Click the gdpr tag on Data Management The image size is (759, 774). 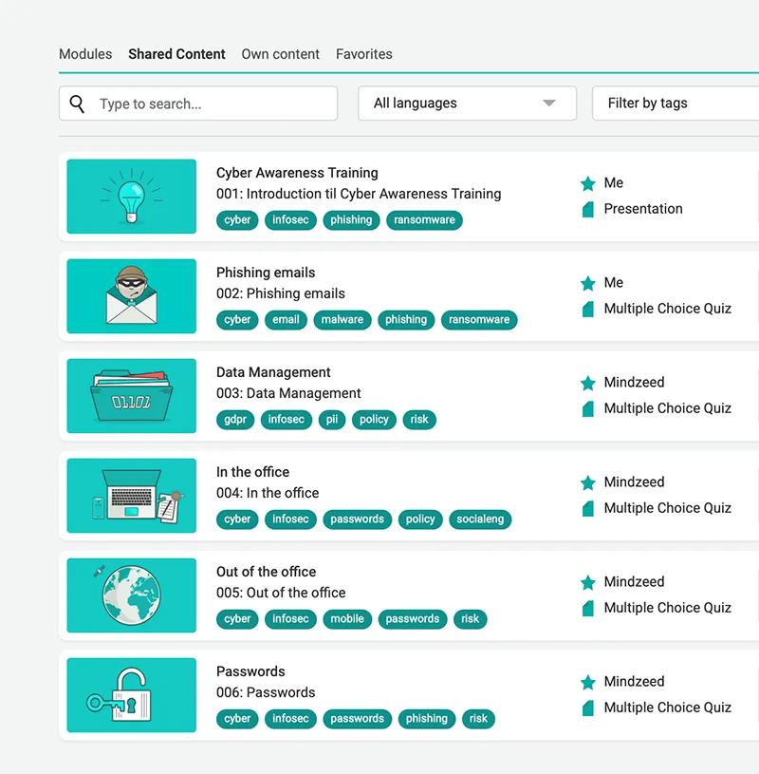(234, 419)
